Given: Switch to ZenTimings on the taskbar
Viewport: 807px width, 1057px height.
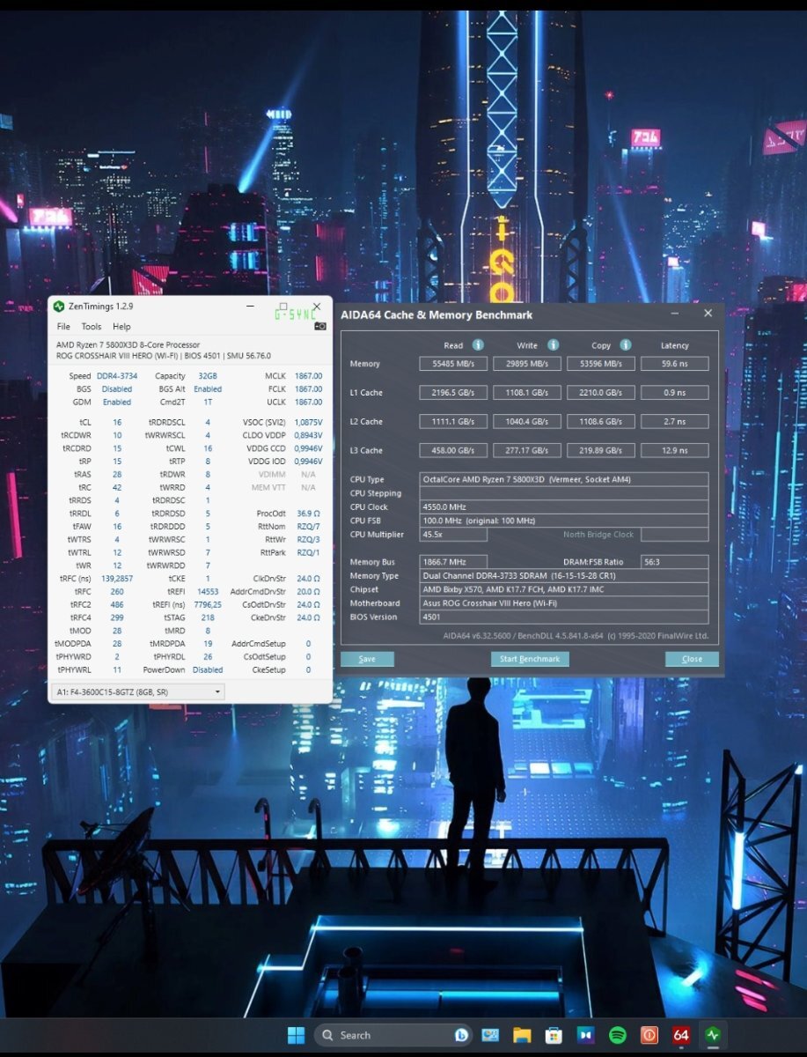Looking at the screenshot, I should point(713,1035).
